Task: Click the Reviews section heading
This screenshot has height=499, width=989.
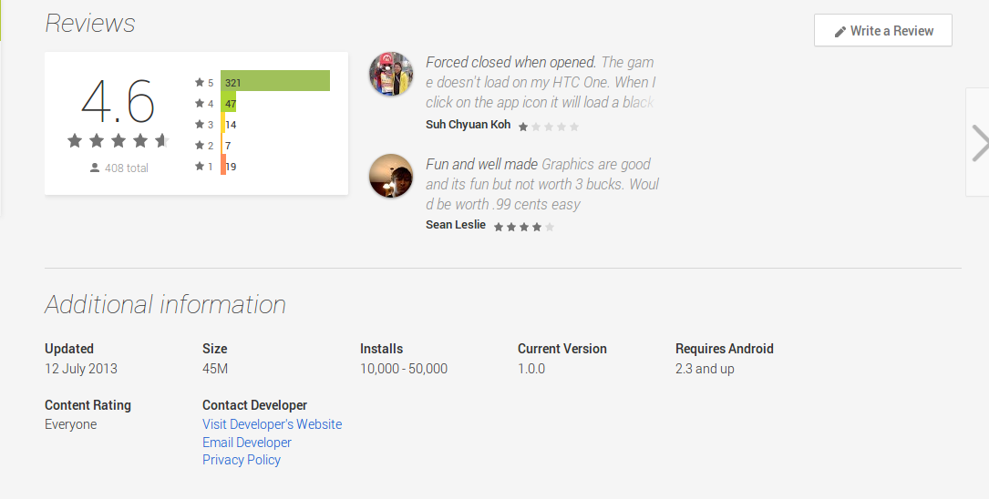Action: tap(90, 24)
